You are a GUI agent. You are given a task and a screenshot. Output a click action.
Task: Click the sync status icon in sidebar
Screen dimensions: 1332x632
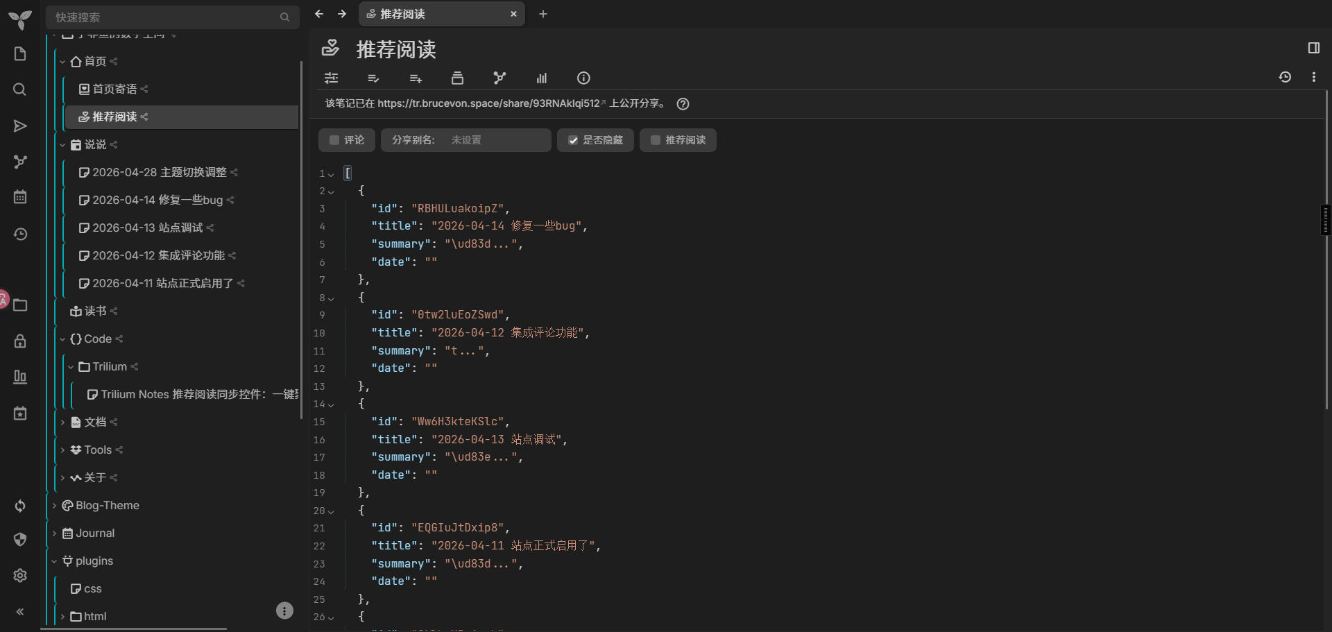click(x=20, y=506)
